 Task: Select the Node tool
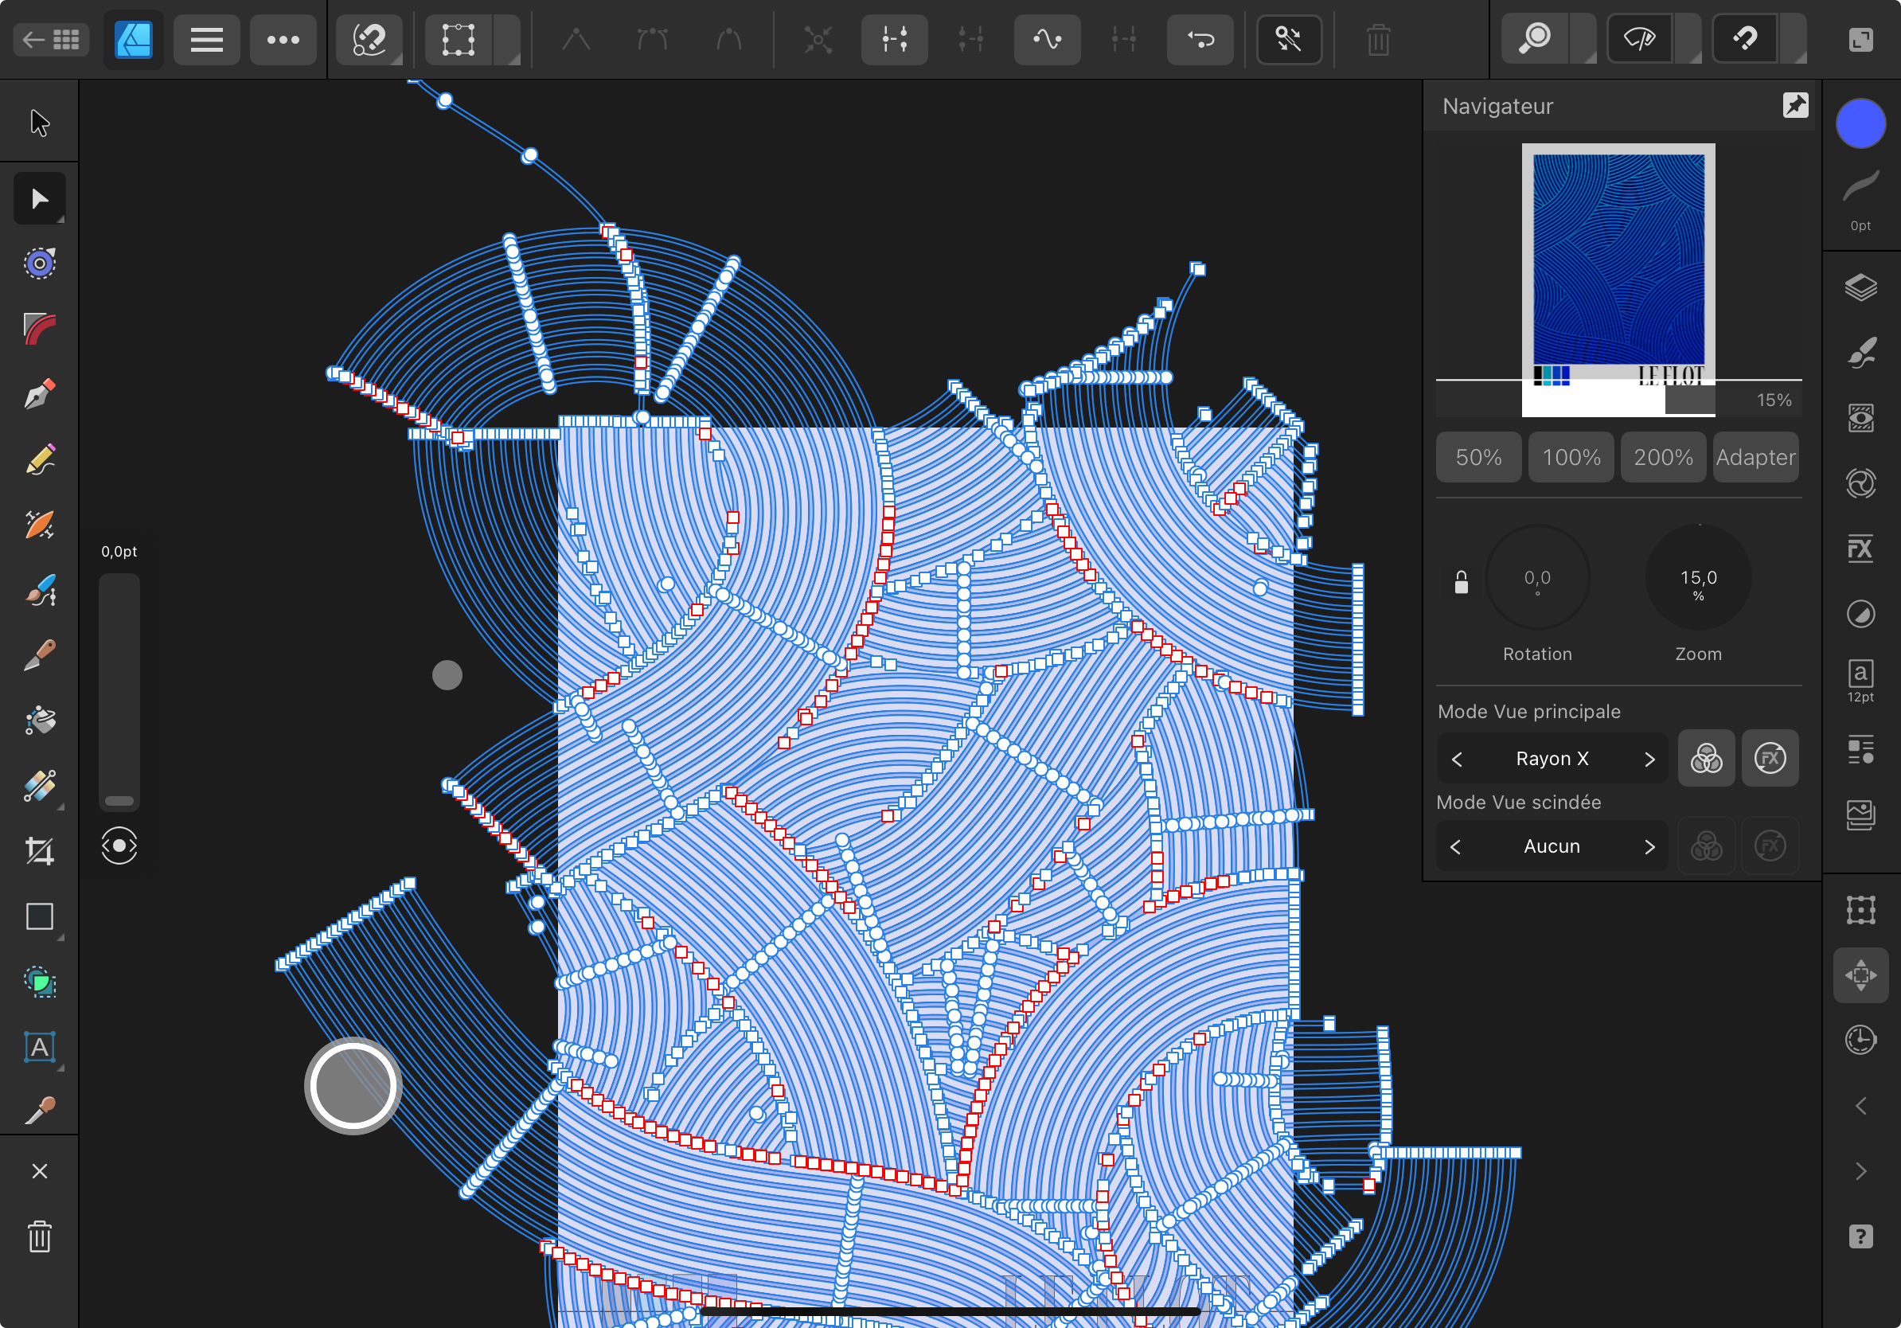[x=39, y=199]
